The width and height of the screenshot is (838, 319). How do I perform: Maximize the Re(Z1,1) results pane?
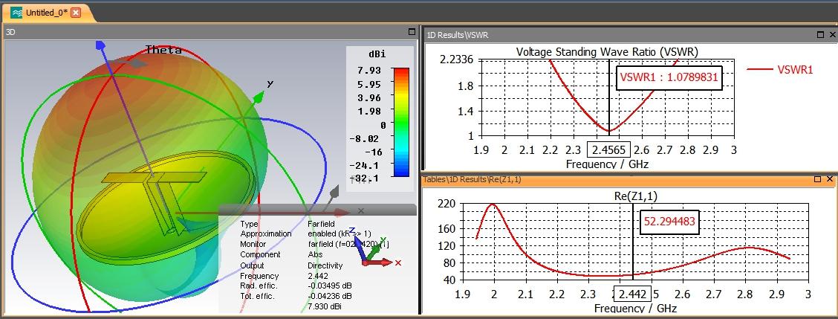818,179
